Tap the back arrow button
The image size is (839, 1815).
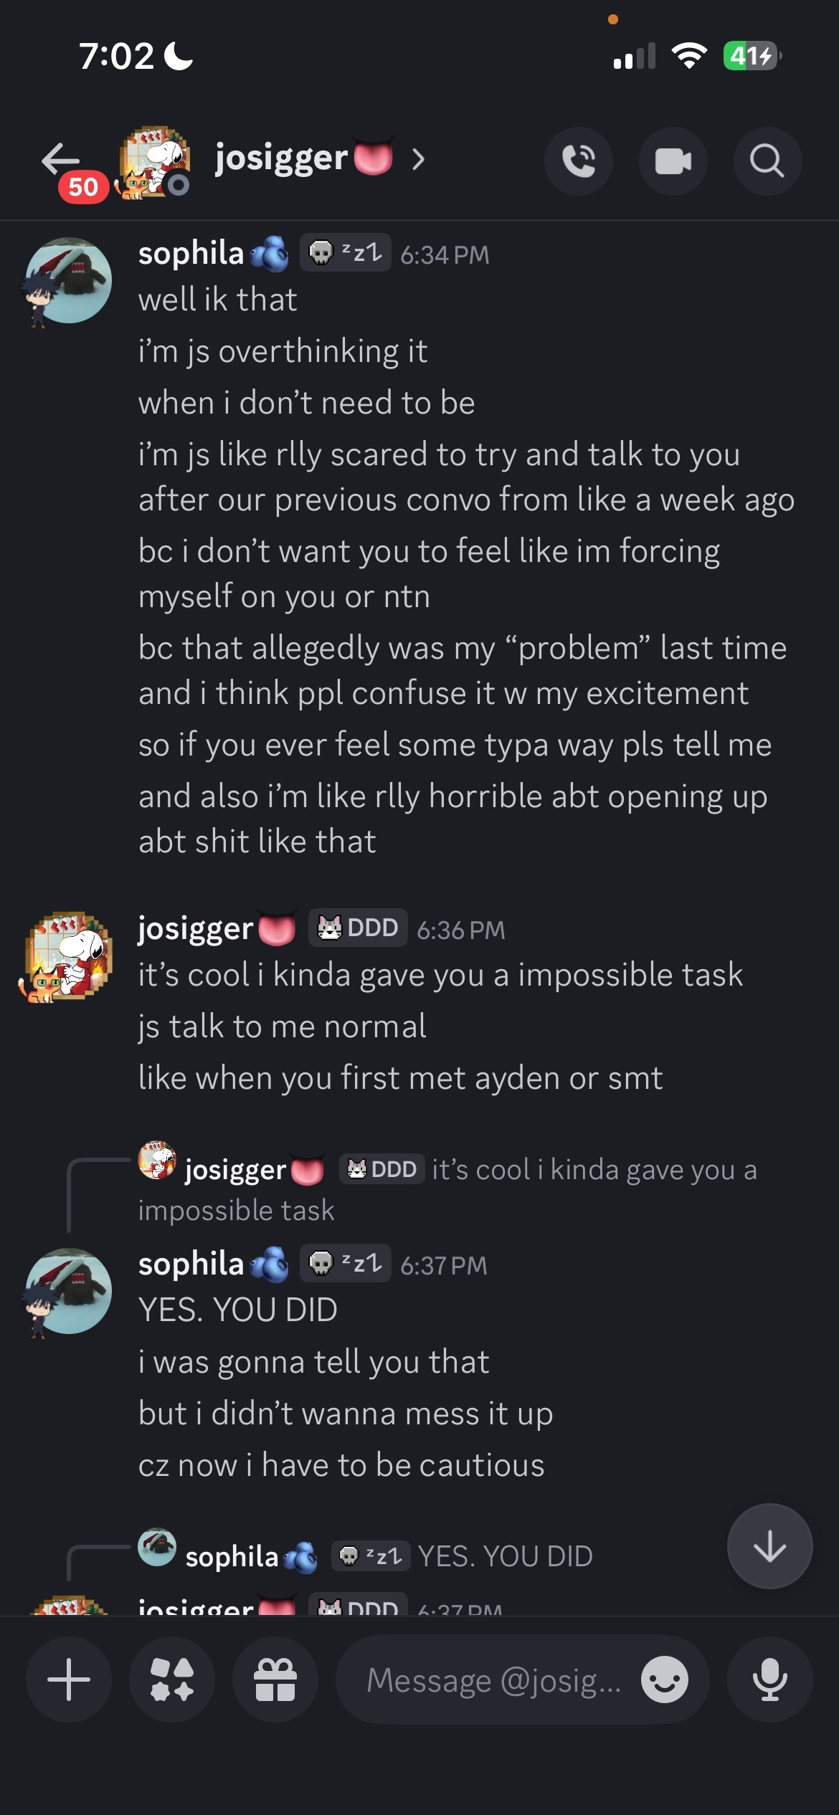click(60, 160)
